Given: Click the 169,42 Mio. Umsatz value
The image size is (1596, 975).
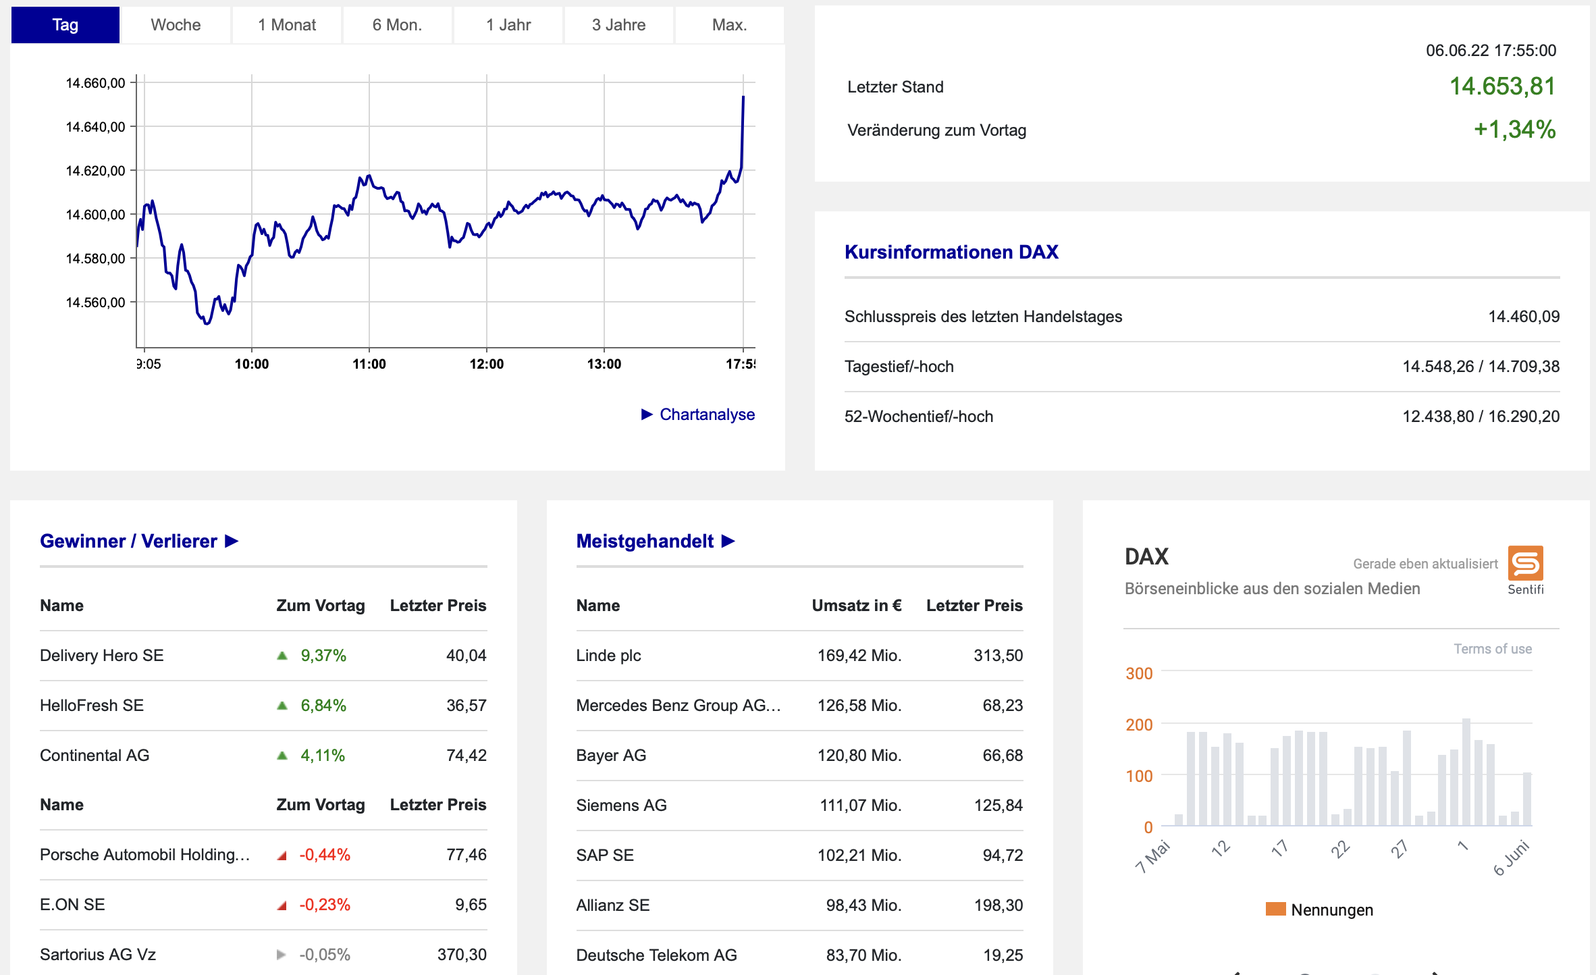Looking at the screenshot, I should coord(859,656).
